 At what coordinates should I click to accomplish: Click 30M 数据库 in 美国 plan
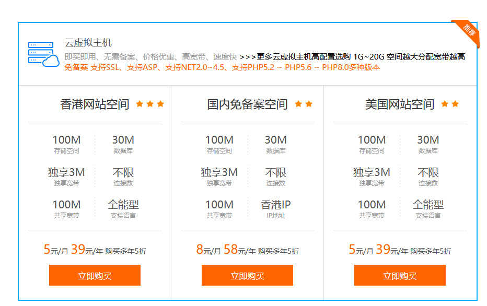click(x=428, y=144)
